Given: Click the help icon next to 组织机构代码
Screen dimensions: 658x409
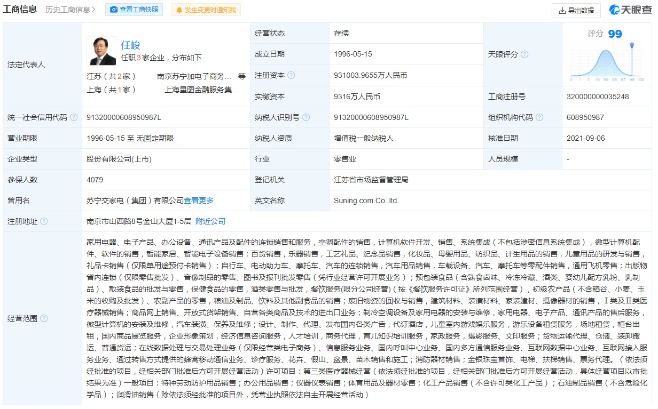Looking at the screenshot, I should [x=539, y=117].
